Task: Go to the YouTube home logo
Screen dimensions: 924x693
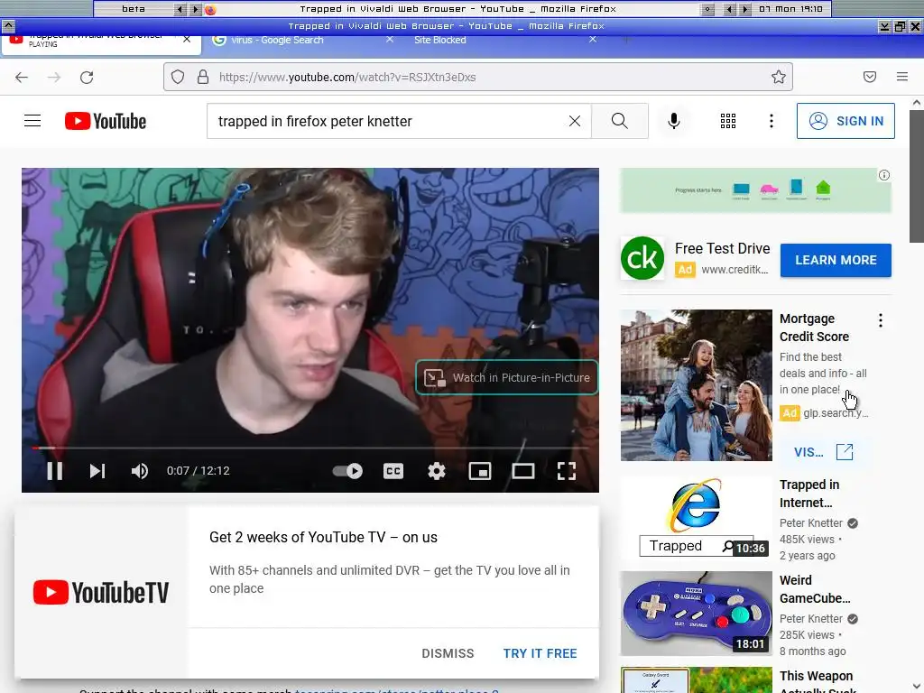Action: (106, 121)
